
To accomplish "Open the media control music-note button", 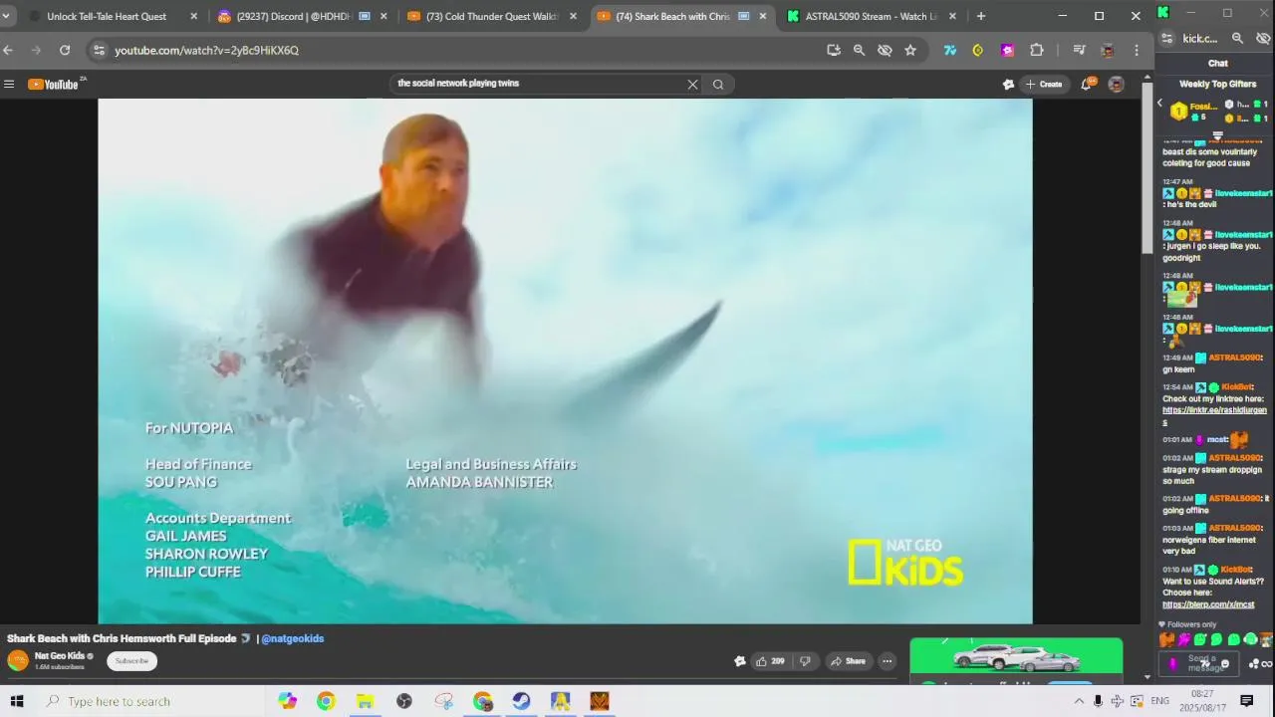I will pyautogui.click(x=1079, y=50).
